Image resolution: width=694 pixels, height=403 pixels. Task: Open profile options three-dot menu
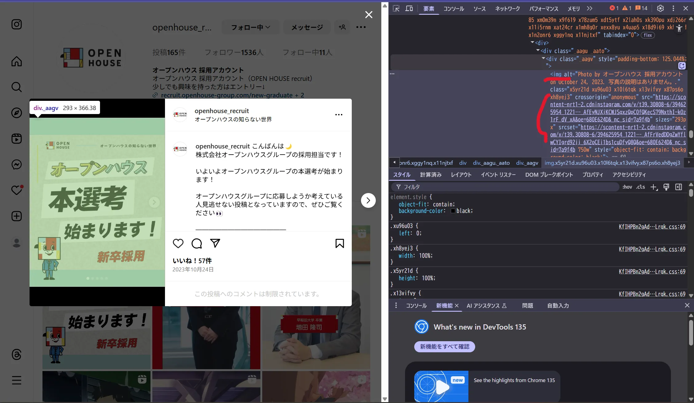tap(361, 27)
